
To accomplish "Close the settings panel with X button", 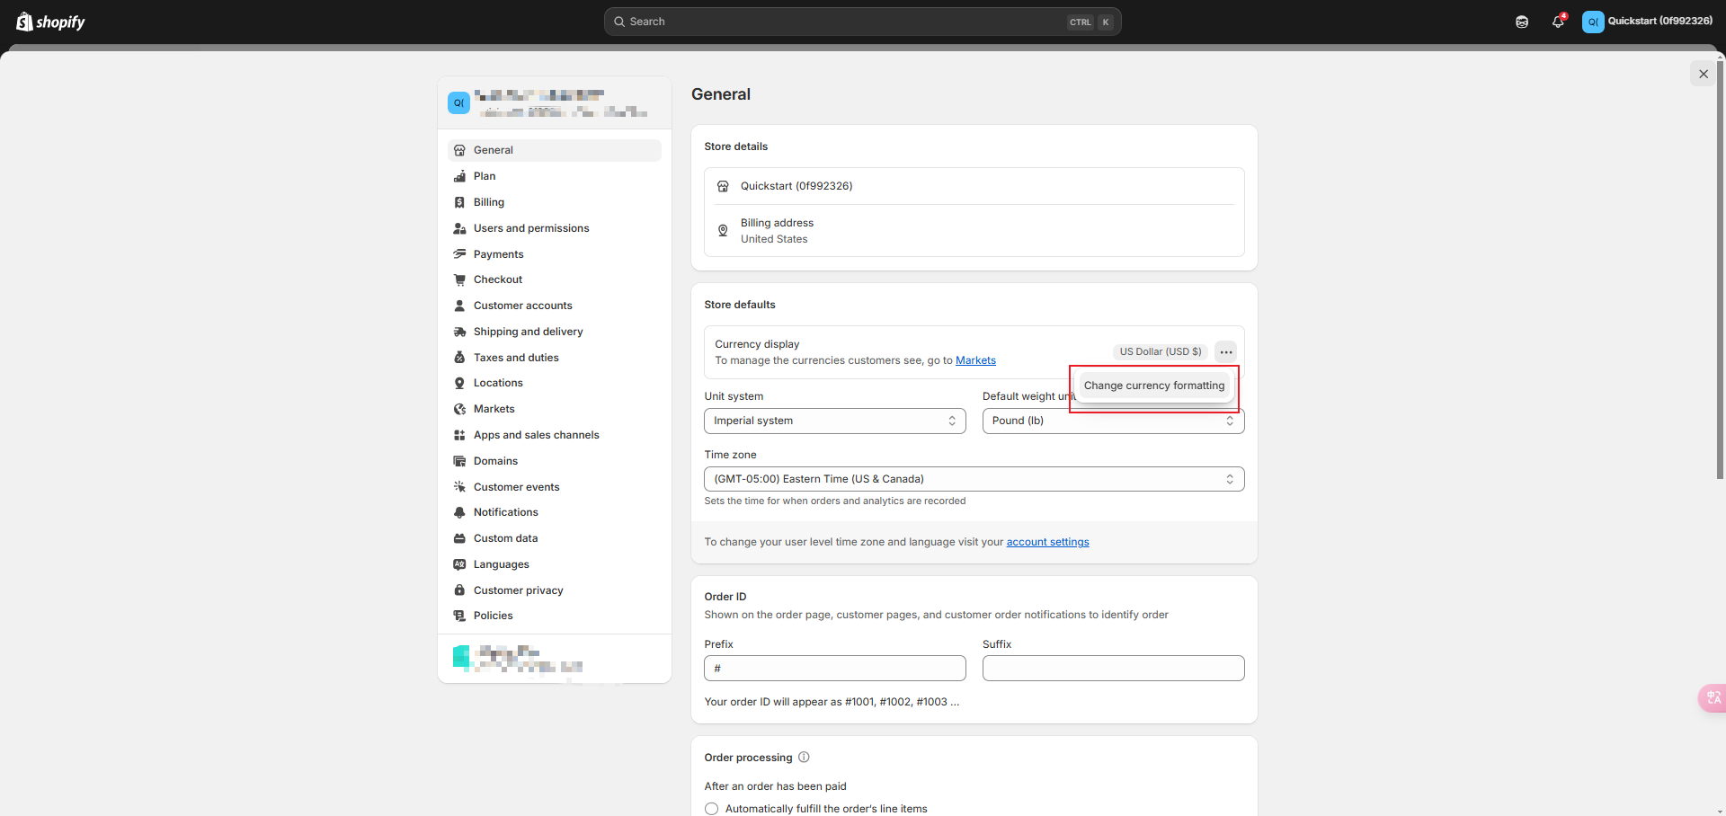I will (x=1703, y=74).
